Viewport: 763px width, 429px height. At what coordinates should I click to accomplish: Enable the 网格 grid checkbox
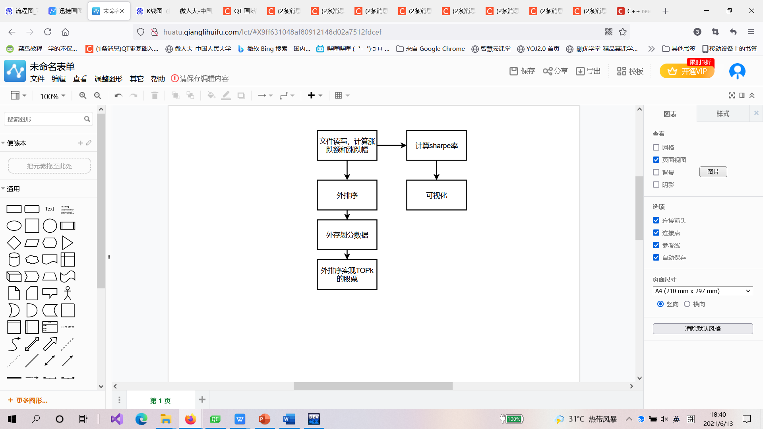pos(656,147)
